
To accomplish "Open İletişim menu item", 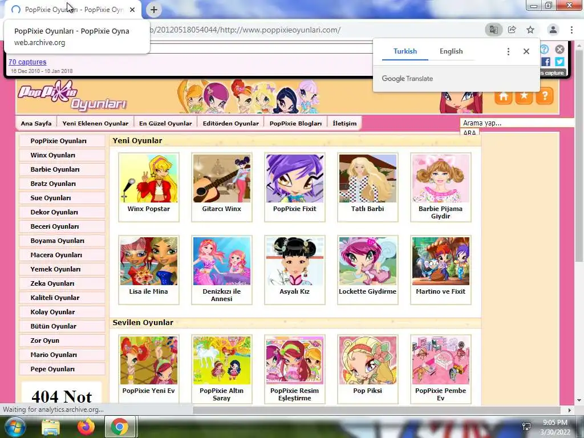I will coord(344,123).
